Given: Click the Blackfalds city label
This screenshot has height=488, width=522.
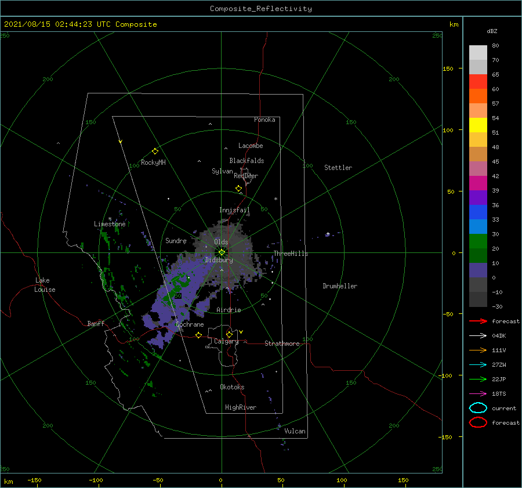Looking at the screenshot, I should (246, 161).
